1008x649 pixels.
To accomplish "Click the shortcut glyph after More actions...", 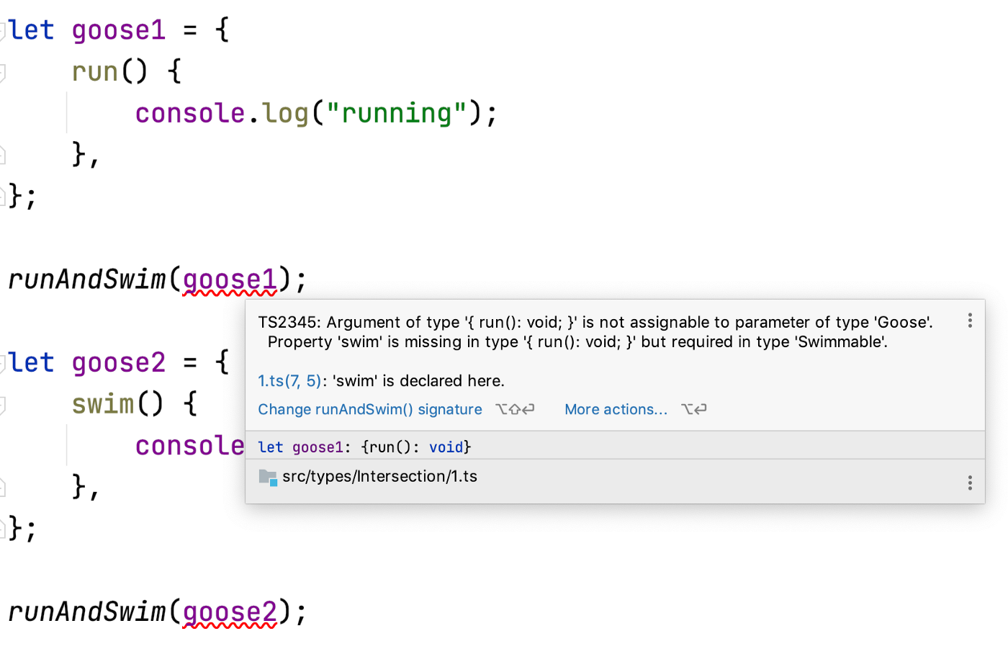I will click(x=693, y=409).
